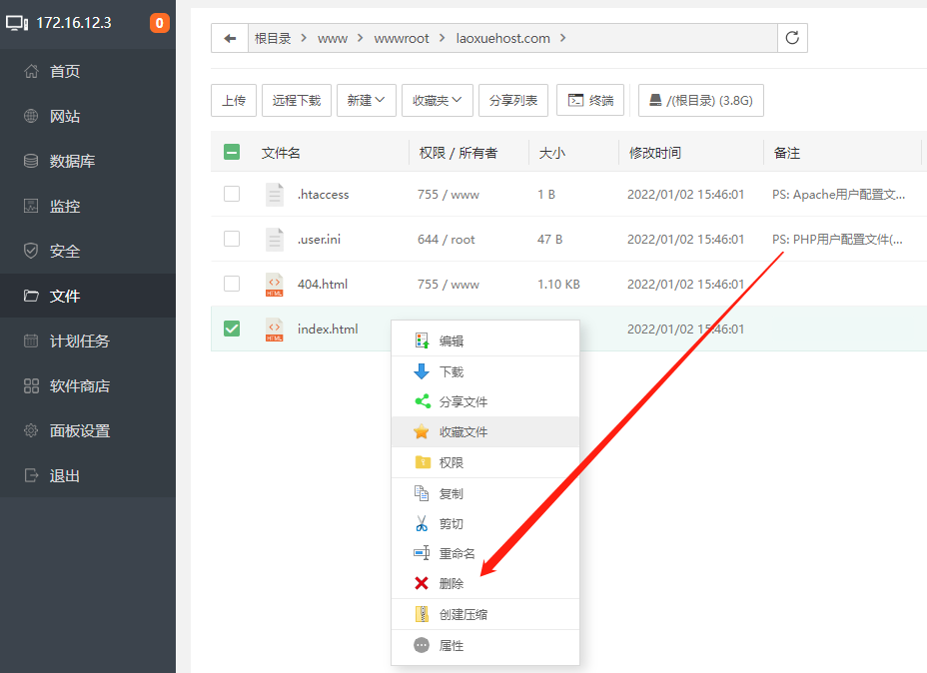Select the 剪切 scissors icon in context menu

coord(420,522)
